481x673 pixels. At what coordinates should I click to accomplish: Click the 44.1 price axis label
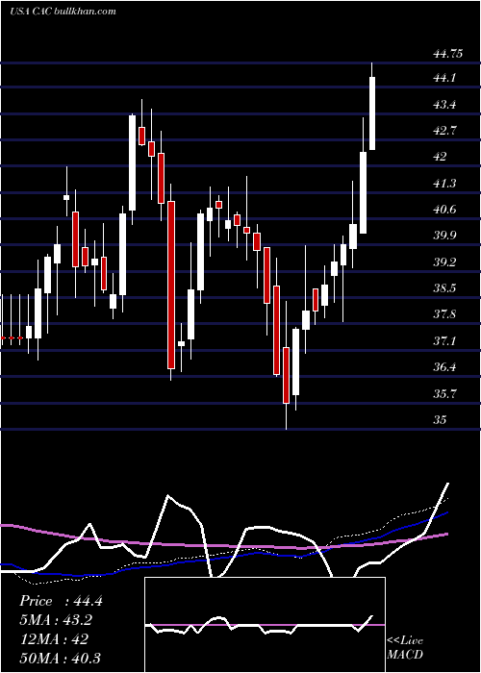click(x=444, y=78)
